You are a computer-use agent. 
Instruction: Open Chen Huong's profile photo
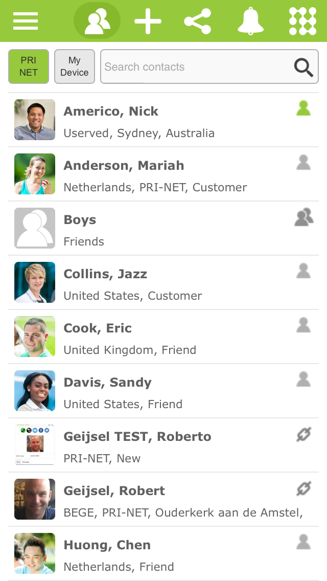tap(35, 553)
